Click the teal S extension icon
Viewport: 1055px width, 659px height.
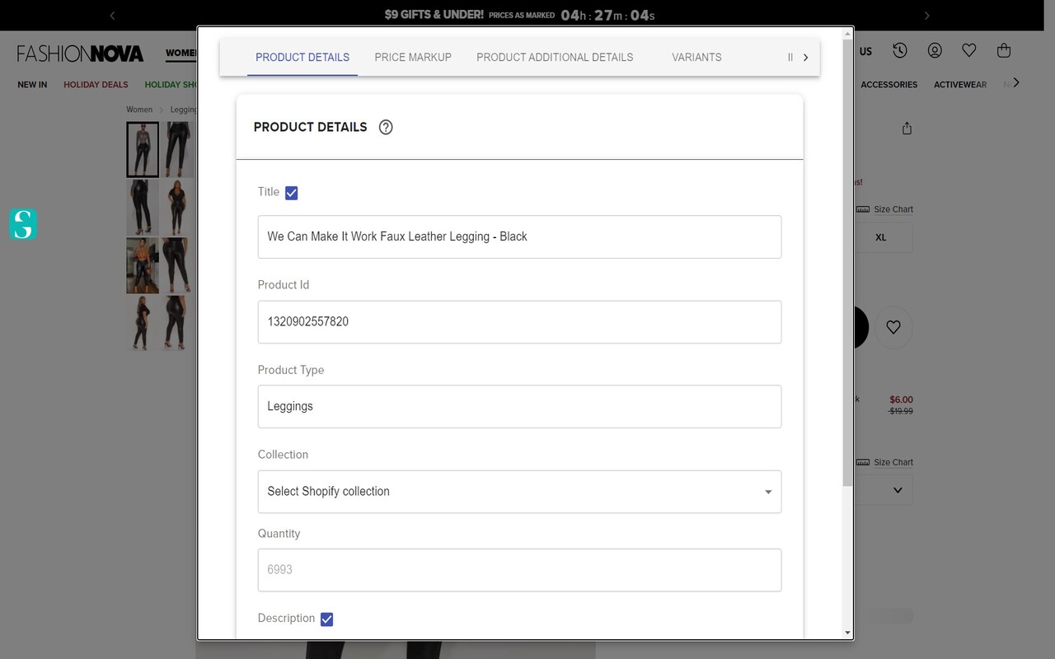pyautogui.click(x=23, y=224)
